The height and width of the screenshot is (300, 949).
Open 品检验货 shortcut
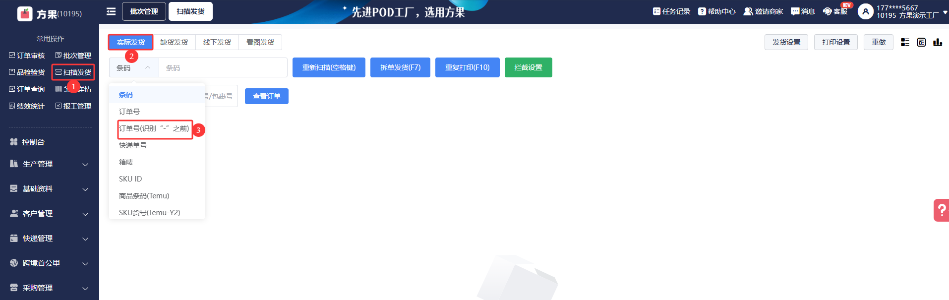(27, 72)
